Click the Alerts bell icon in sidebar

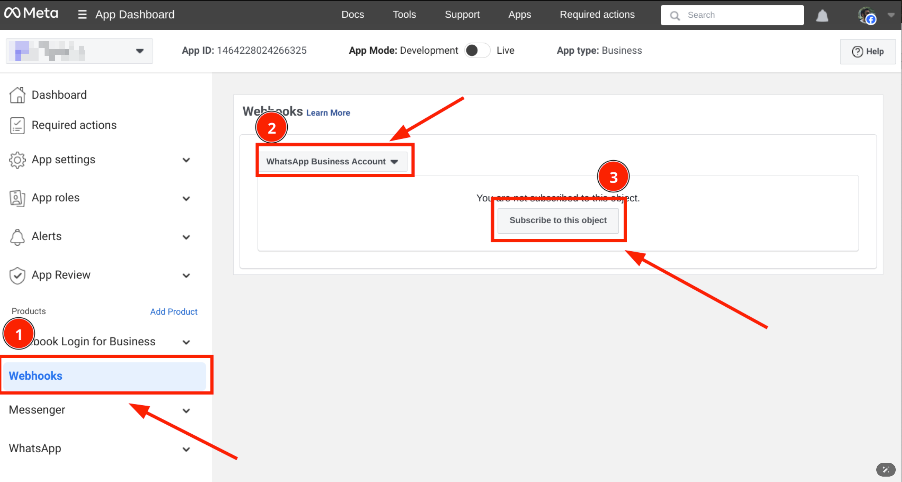pyautogui.click(x=17, y=237)
